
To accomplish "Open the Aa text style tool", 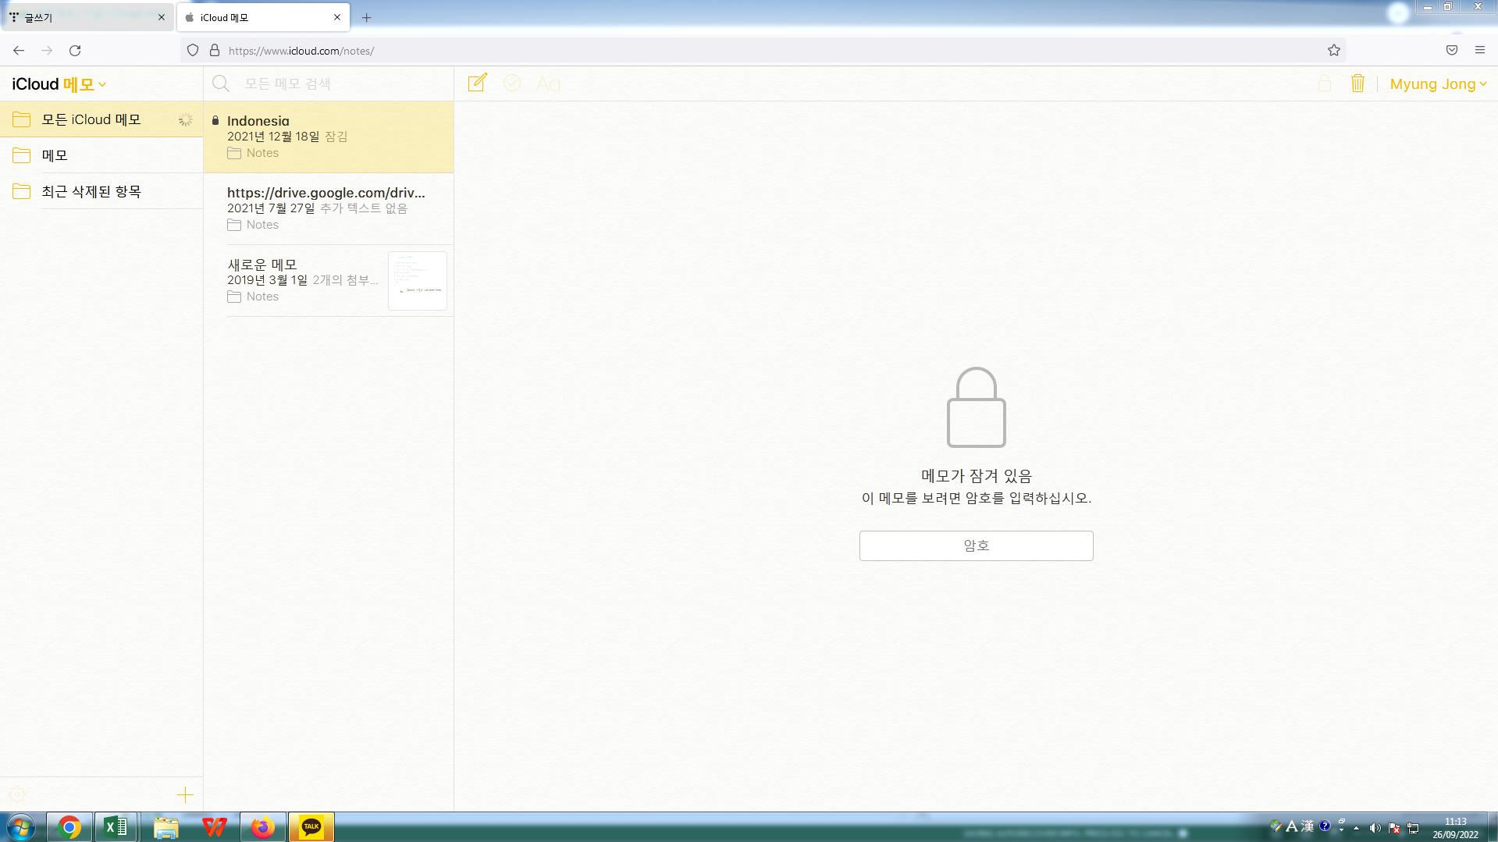I will (x=548, y=83).
